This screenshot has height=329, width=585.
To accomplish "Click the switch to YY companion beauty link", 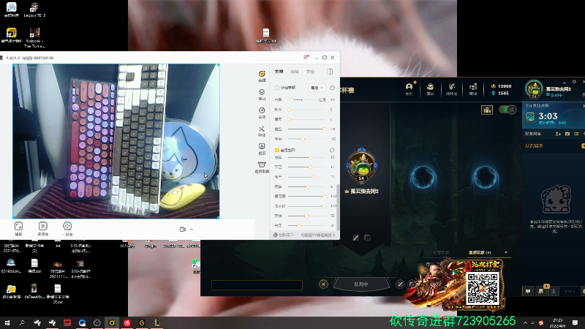I will tap(318, 235).
